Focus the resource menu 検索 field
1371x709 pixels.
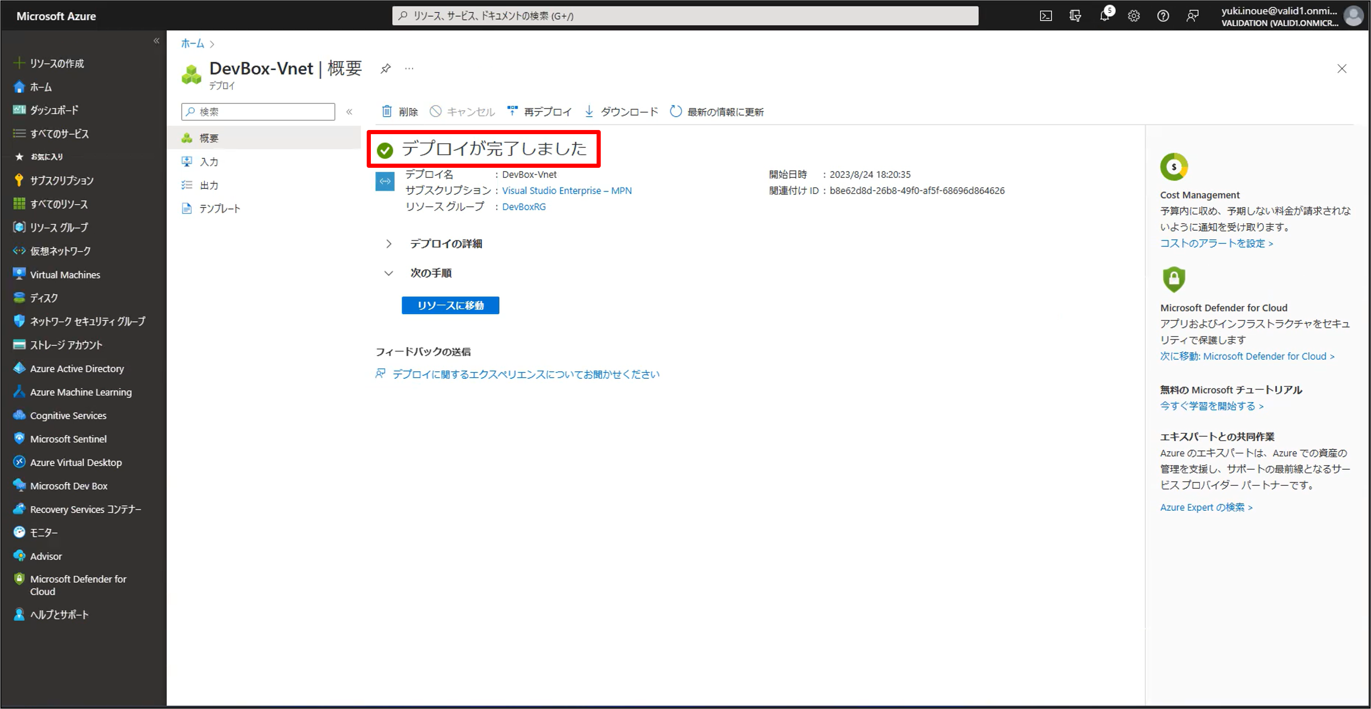(258, 112)
